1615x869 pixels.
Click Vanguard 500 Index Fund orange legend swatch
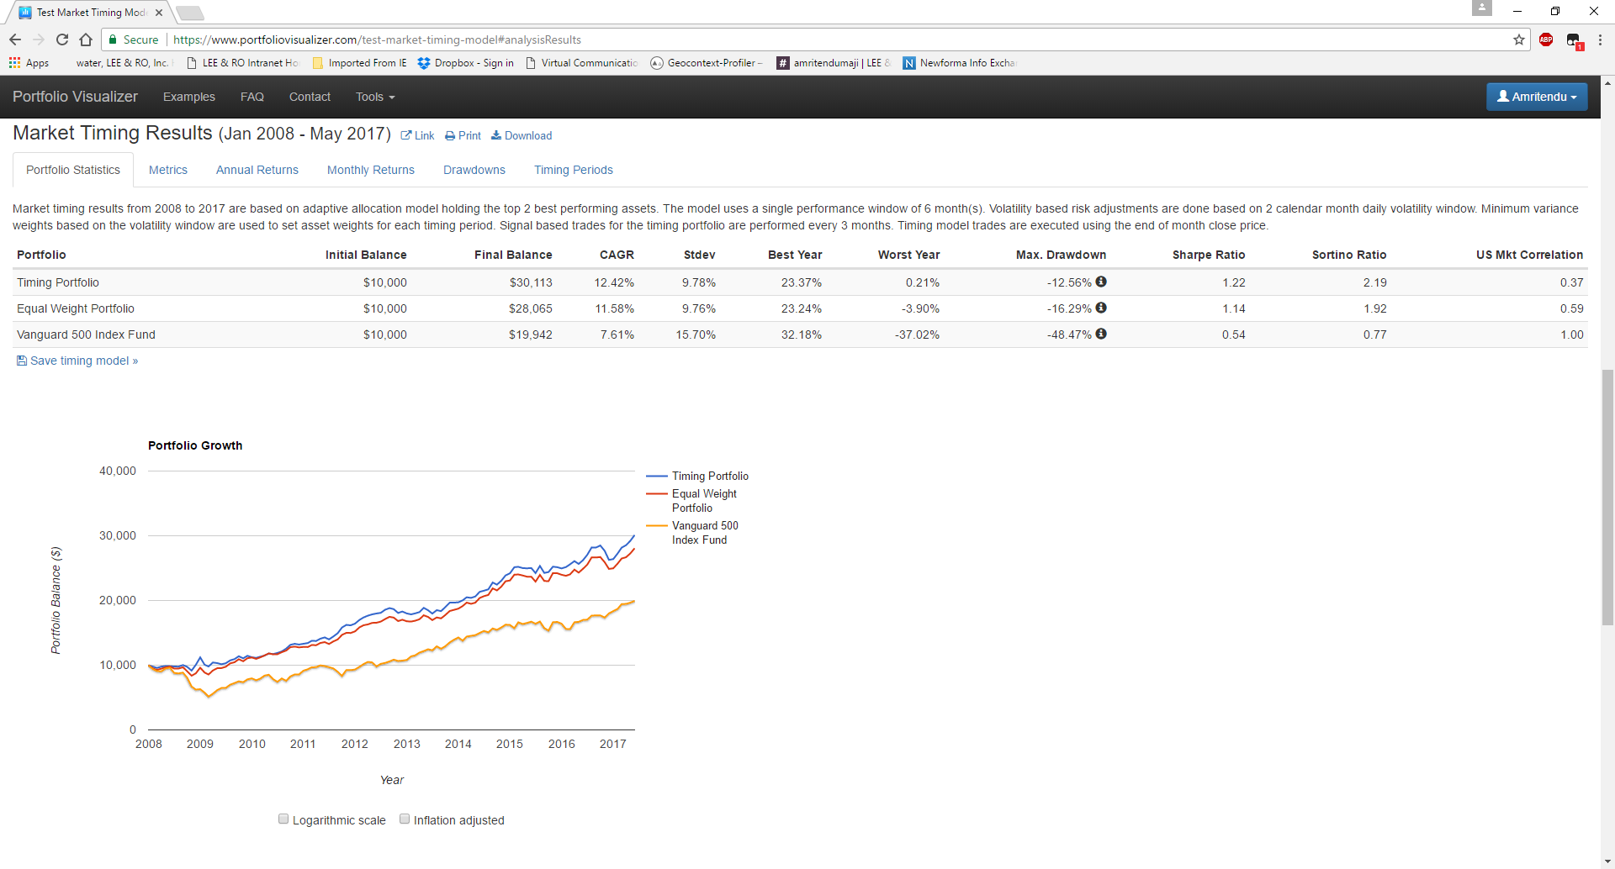point(657,525)
